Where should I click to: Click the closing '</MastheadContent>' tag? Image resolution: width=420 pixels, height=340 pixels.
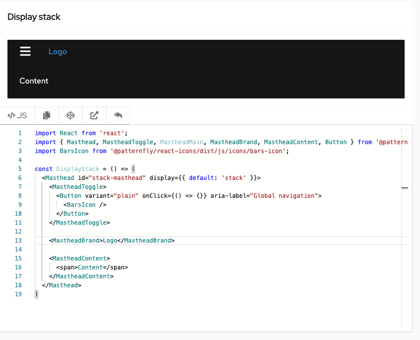[81, 276]
